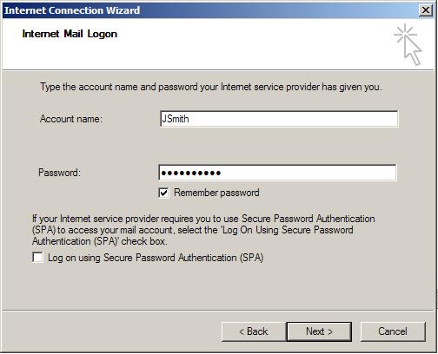Proceed with the Next button
The image size is (438, 354).
[x=319, y=331]
